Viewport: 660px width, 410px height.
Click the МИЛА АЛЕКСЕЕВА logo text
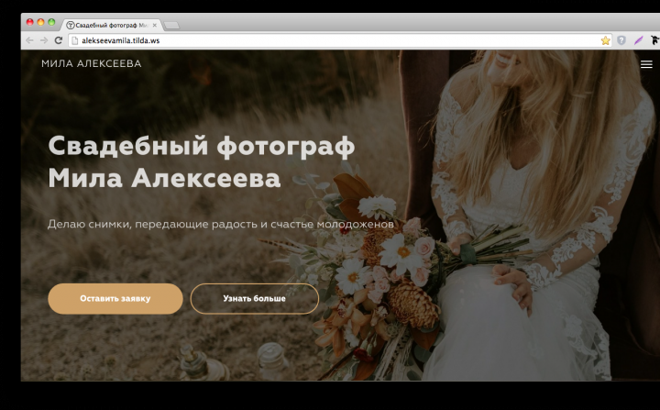[x=92, y=63]
